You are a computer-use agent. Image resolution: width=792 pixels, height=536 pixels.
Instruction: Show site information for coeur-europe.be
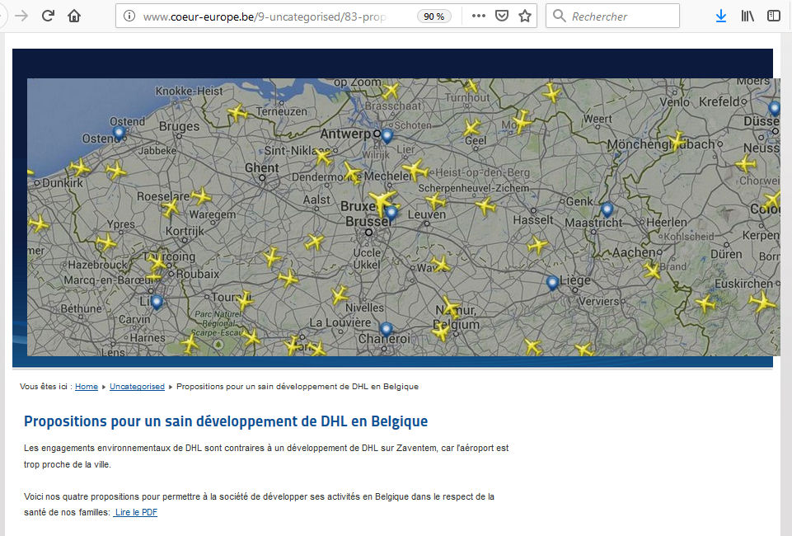129,16
